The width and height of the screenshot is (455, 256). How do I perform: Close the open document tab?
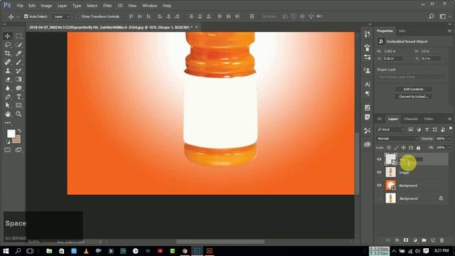coord(196,27)
